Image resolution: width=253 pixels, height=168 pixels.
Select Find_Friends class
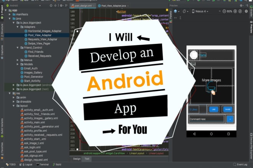point(34,52)
